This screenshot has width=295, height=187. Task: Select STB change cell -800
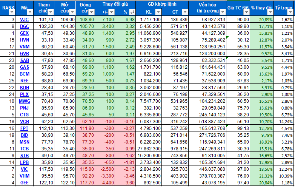(105, 155)
